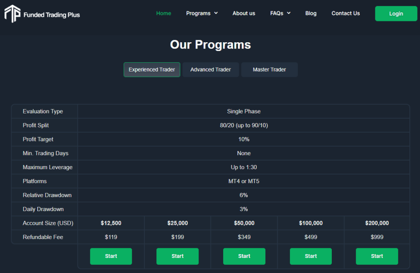Expand the Programs dropdown menu
420x273 pixels.
tap(202, 14)
